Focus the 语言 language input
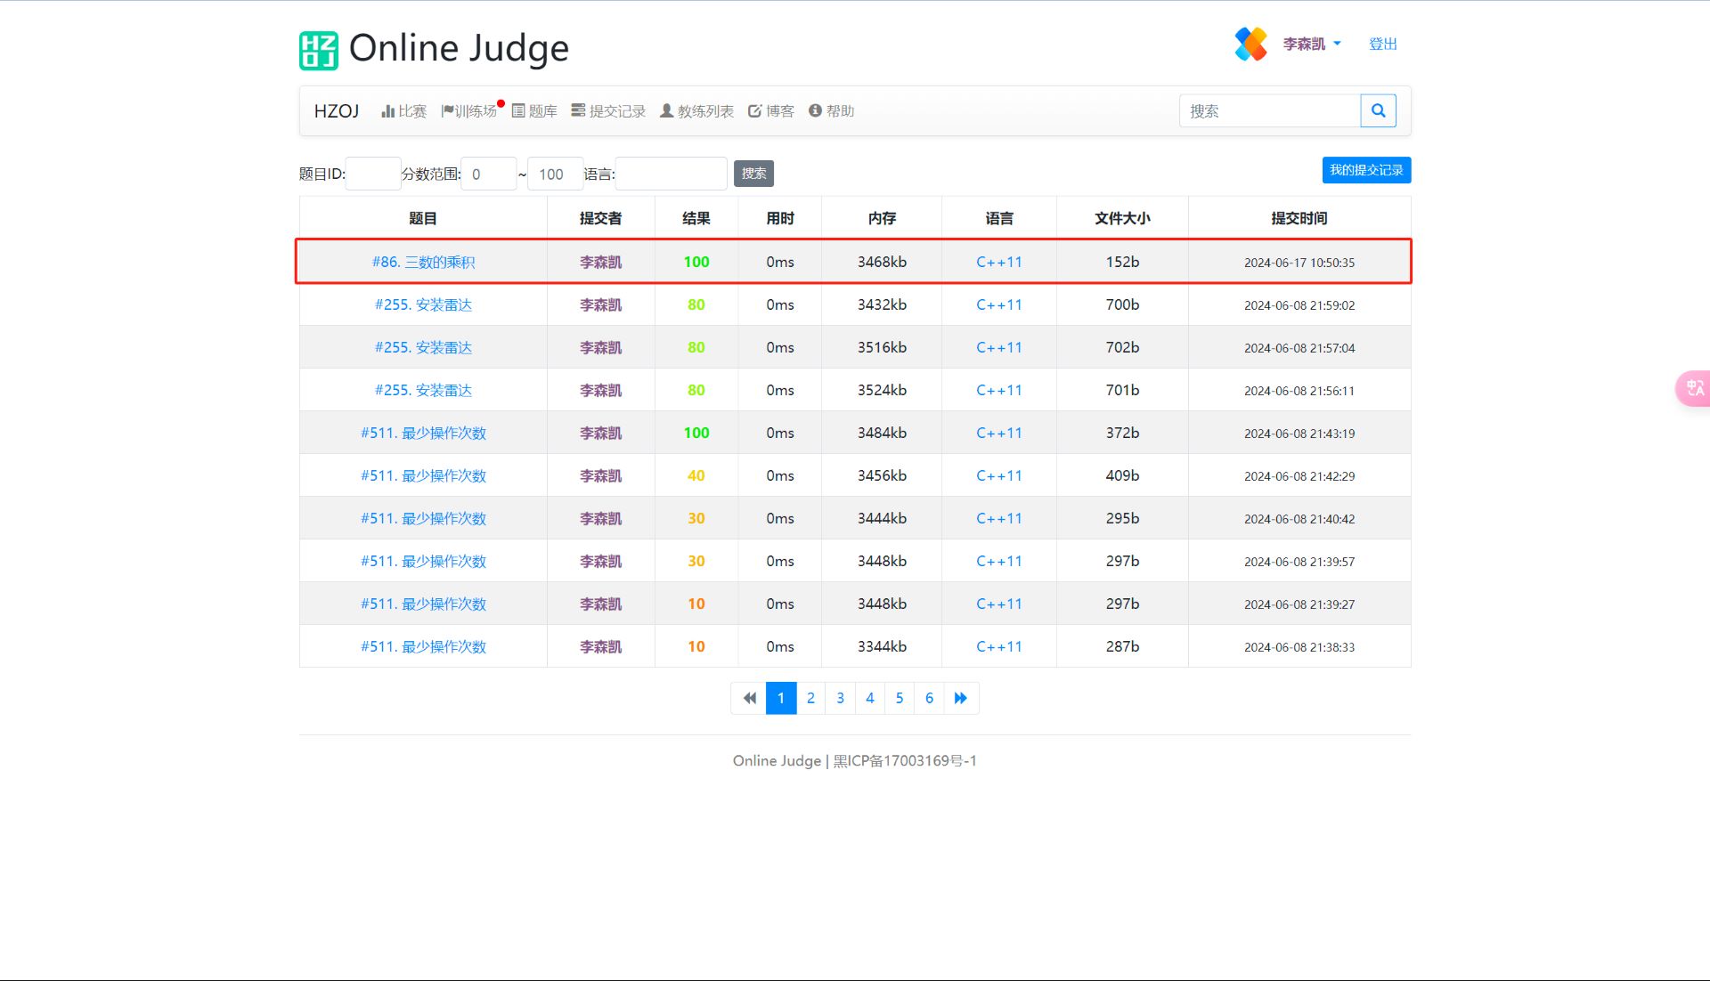The width and height of the screenshot is (1710, 981). click(x=672, y=174)
